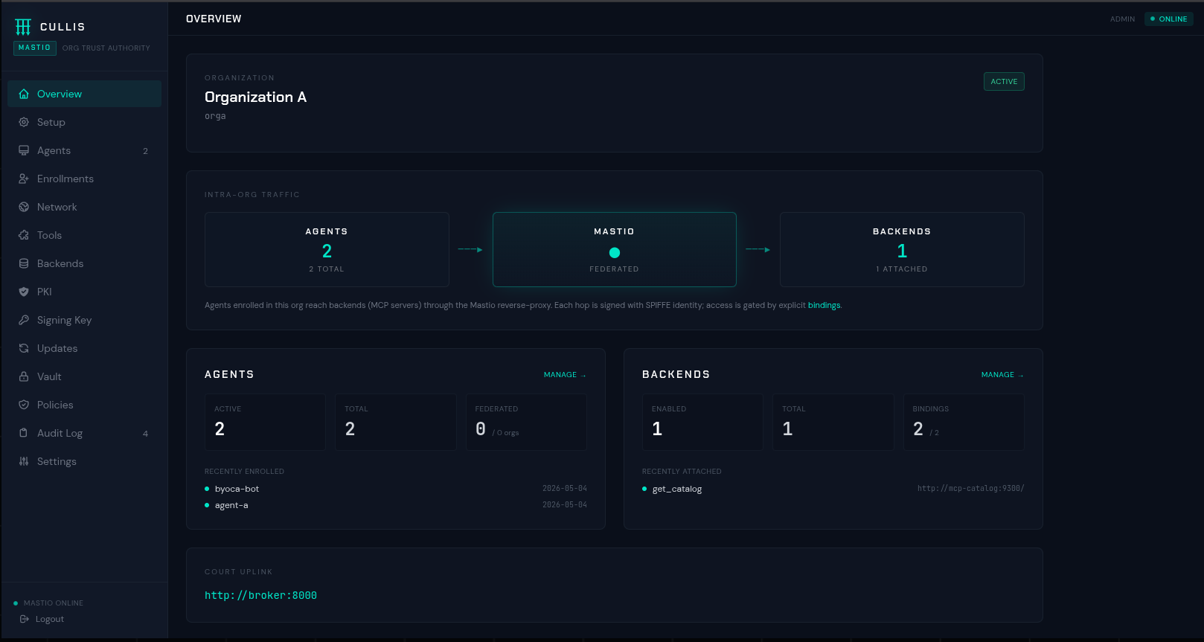Screen dimensions: 1204x642
Task: Go to Agents in sidebar
Action: pyautogui.click(x=84, y=150)
